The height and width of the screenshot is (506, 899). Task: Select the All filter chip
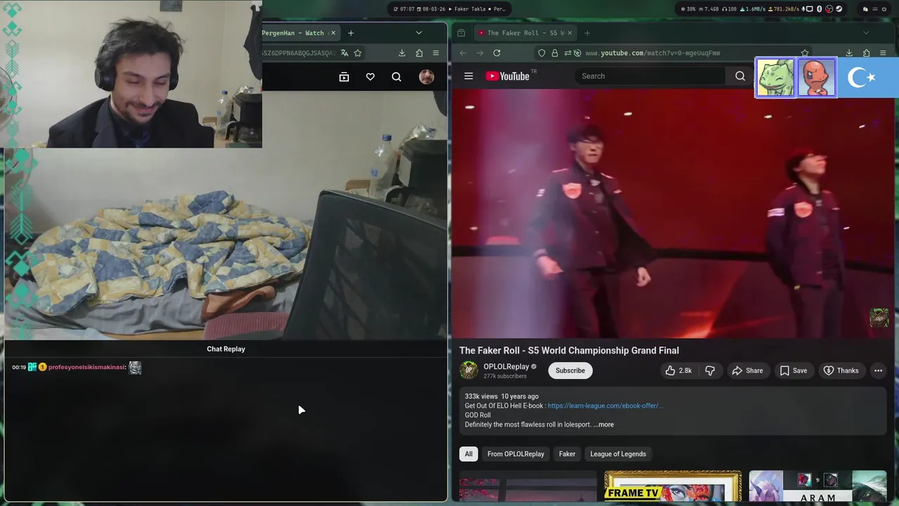pos(468,454)
